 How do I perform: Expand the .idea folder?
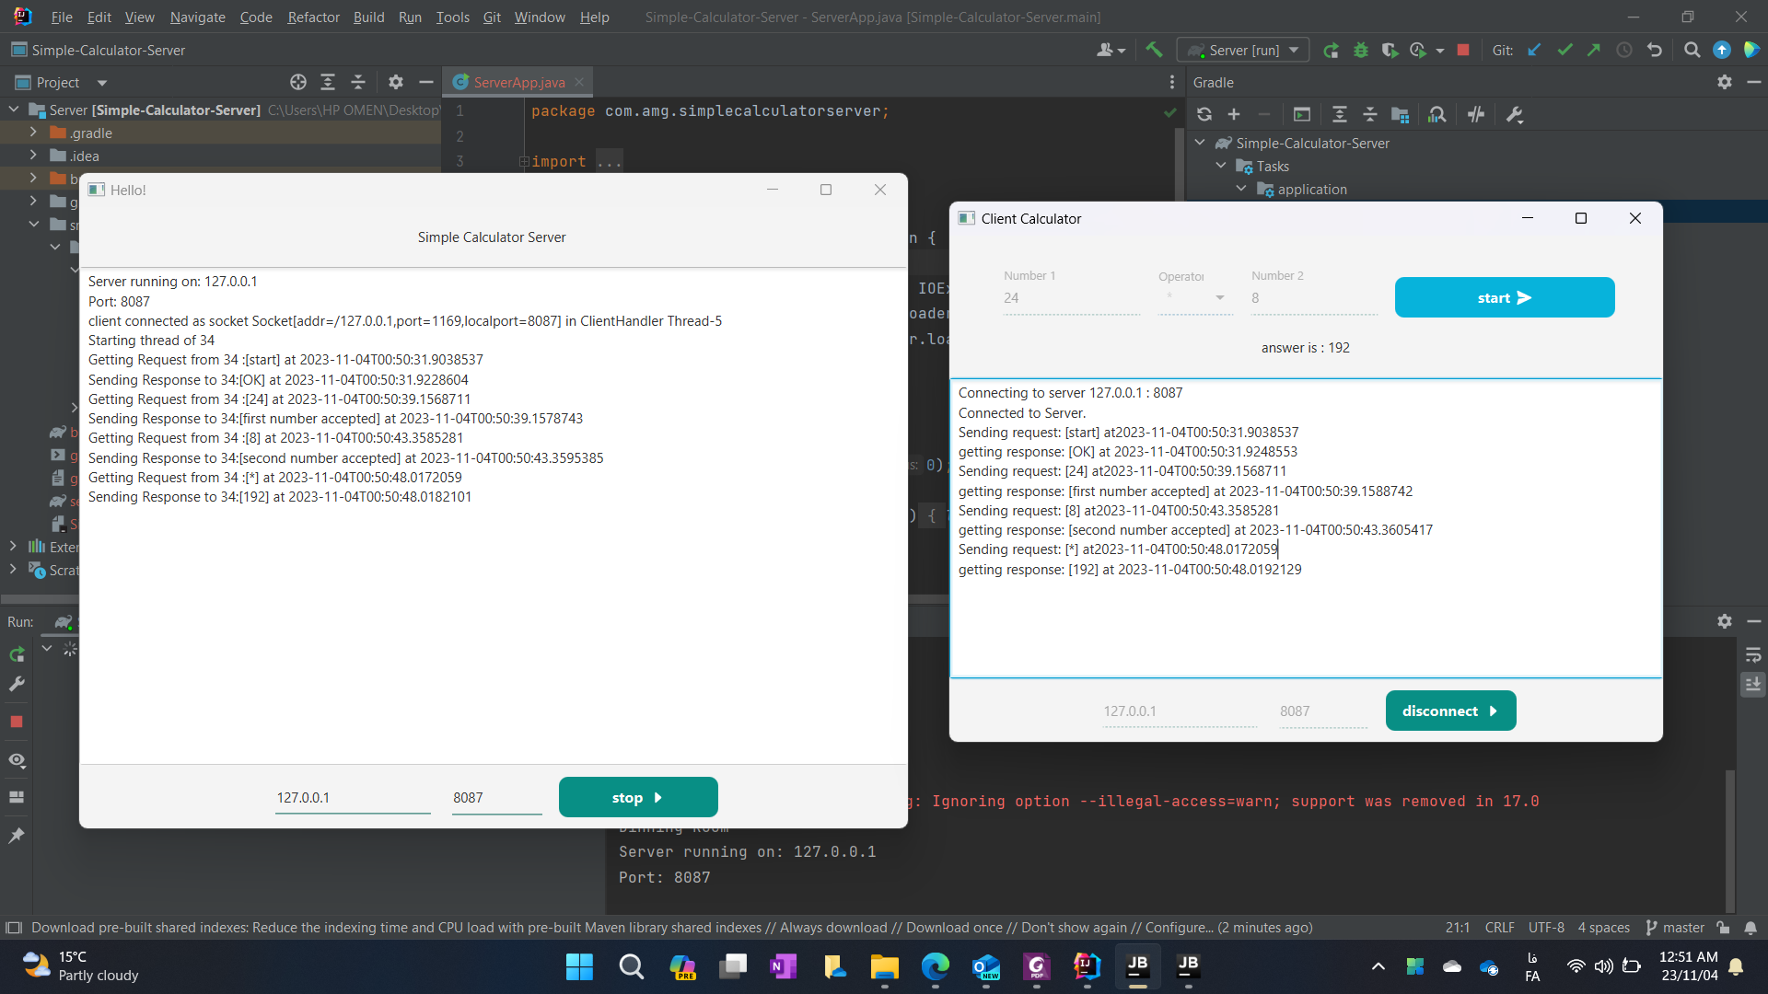tap(33, 156)
